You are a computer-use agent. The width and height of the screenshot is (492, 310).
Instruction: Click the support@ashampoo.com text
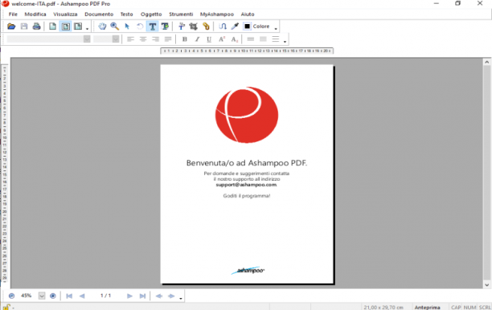(246, 185)
